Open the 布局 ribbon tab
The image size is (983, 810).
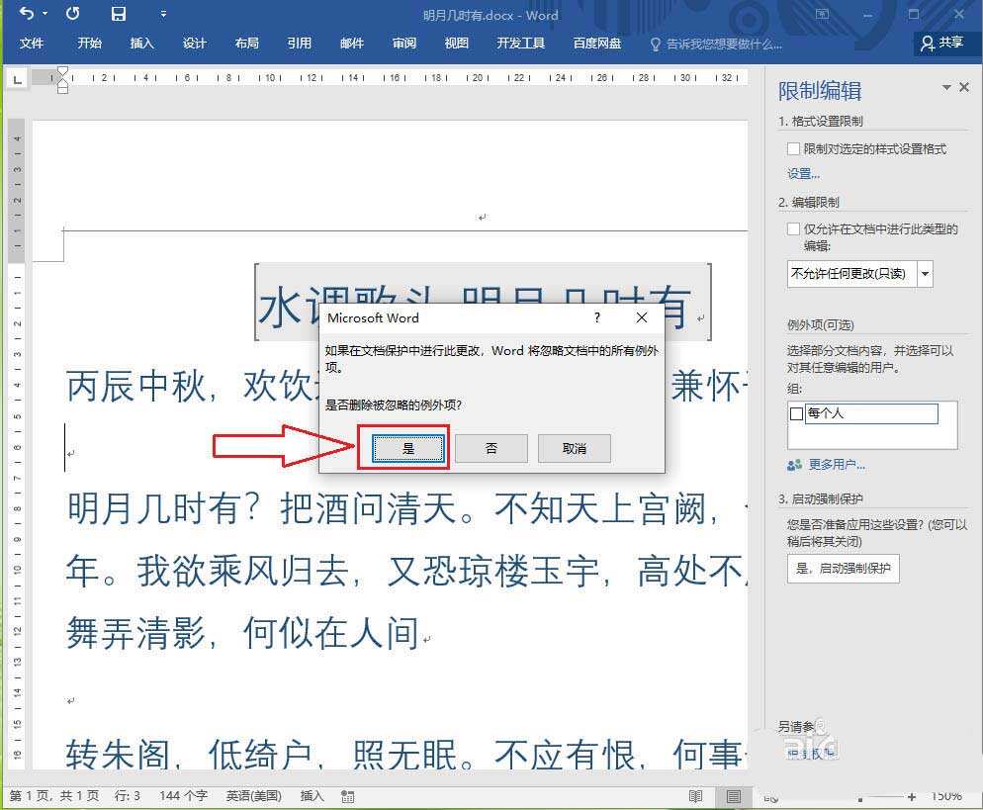(x=247, y=44)
